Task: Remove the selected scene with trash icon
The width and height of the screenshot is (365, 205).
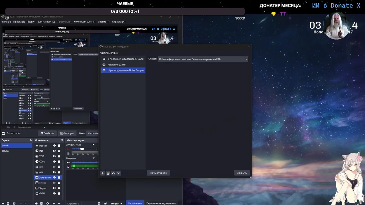Action: point(8,203)
